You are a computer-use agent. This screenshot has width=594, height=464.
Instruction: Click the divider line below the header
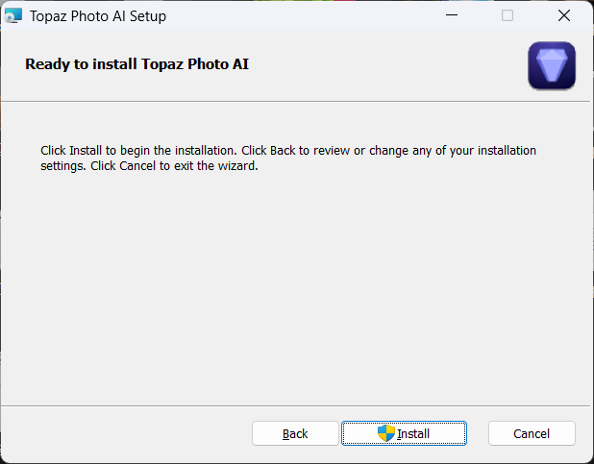288,101
